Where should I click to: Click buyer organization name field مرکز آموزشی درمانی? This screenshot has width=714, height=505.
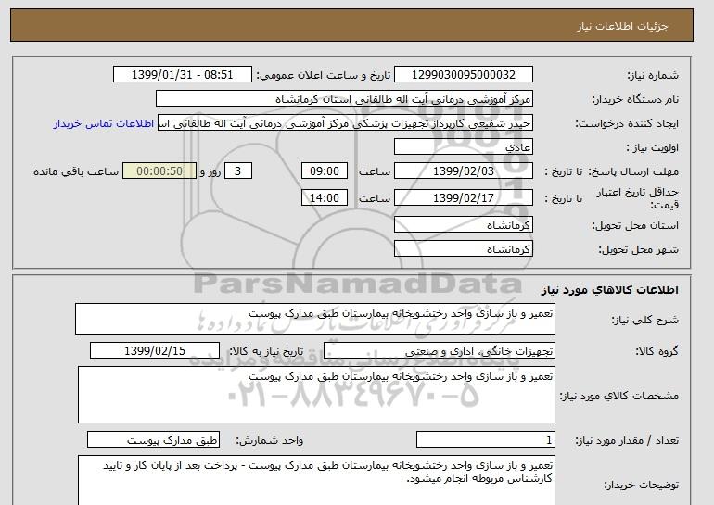tap(344, 99)
